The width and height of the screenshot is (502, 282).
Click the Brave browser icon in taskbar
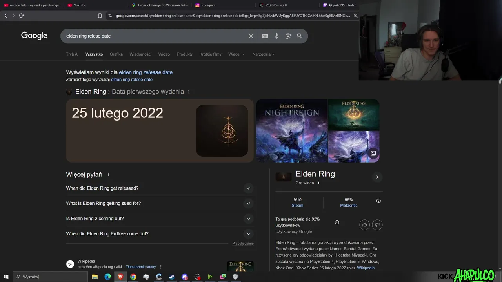[120, 277]
